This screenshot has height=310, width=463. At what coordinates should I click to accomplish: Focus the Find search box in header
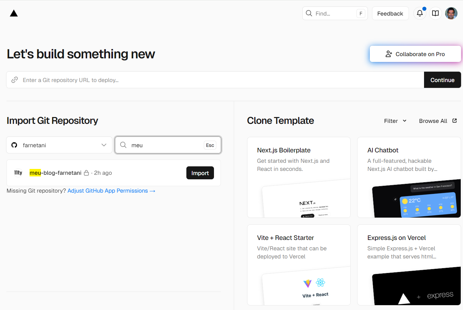point(334,13)
